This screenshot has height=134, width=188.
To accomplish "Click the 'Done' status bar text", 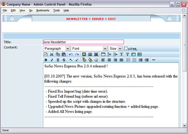I will pyautogui.click(x=5, y=130).
